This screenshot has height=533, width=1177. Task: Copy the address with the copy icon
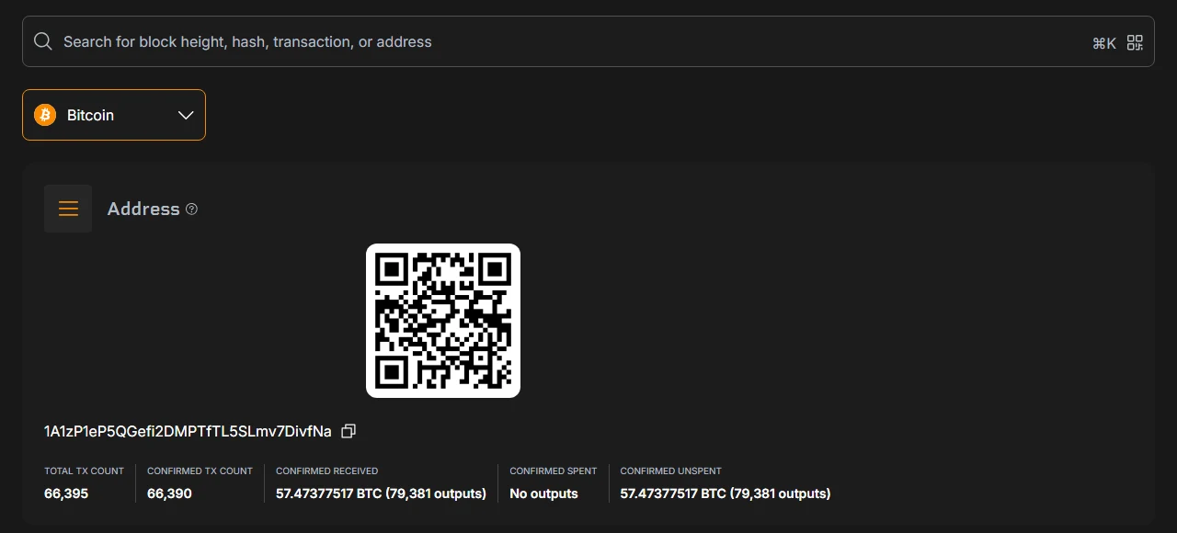point(349,431)
